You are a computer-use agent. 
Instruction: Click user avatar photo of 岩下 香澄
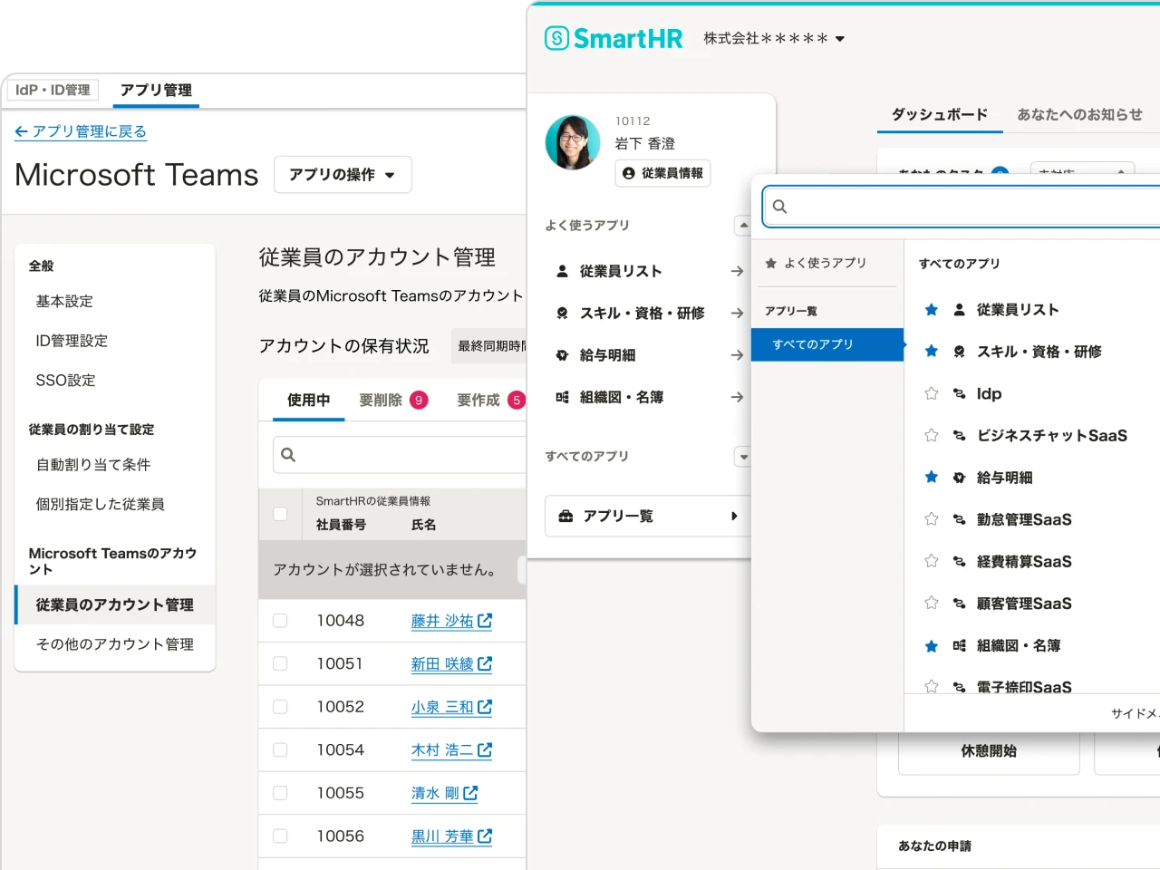(573, 143)
